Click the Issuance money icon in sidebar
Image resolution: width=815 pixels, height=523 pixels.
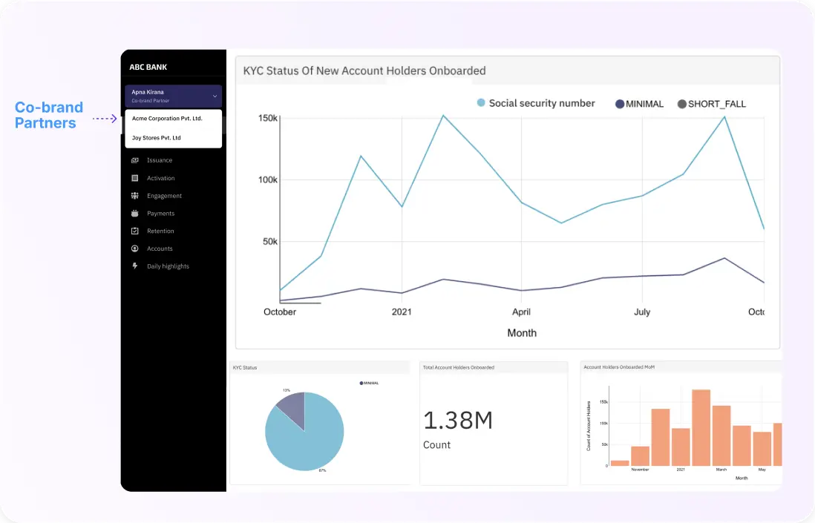point(134,160)
